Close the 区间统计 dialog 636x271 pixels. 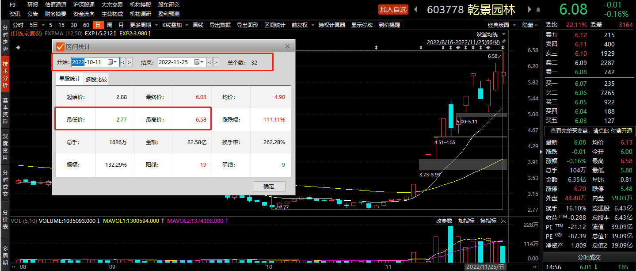point(287,46)
